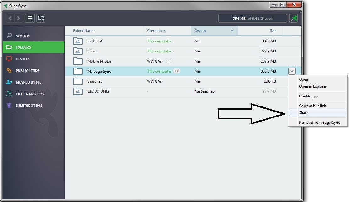Sort by the Folder Name column header
349x202 pixels.
[83, 31]
